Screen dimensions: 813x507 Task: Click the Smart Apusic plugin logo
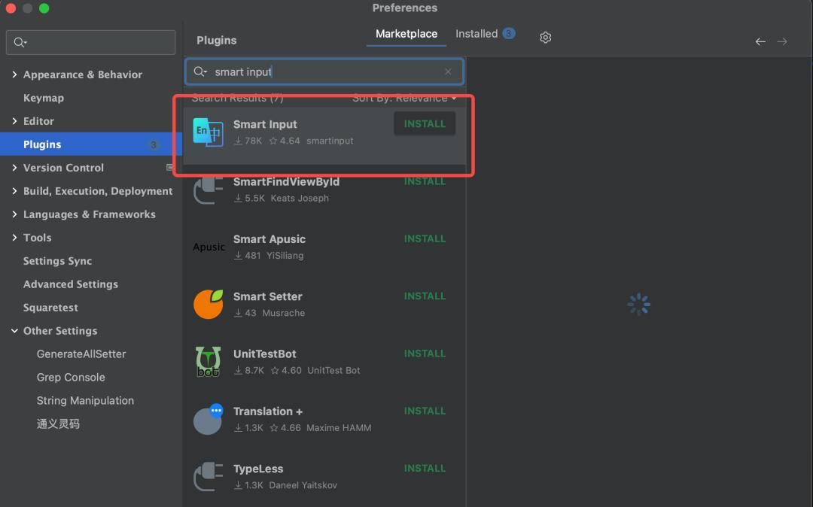[209, 247]
